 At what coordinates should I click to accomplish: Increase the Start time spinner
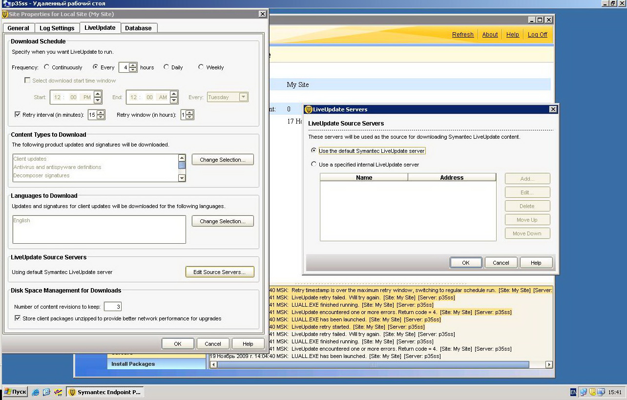(98, 94)
